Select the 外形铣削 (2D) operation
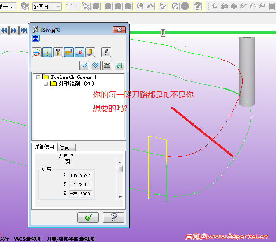The image size is (276, 242). click(x=76, y=84)
